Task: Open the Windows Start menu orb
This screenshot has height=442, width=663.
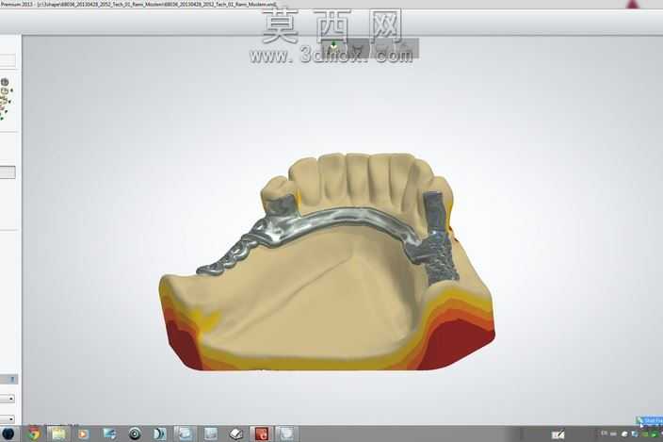Action: pyautogui.click(x=8, y=434)
